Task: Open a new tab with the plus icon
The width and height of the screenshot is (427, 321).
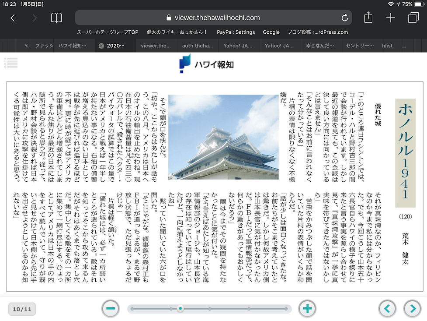Action: 391,18
